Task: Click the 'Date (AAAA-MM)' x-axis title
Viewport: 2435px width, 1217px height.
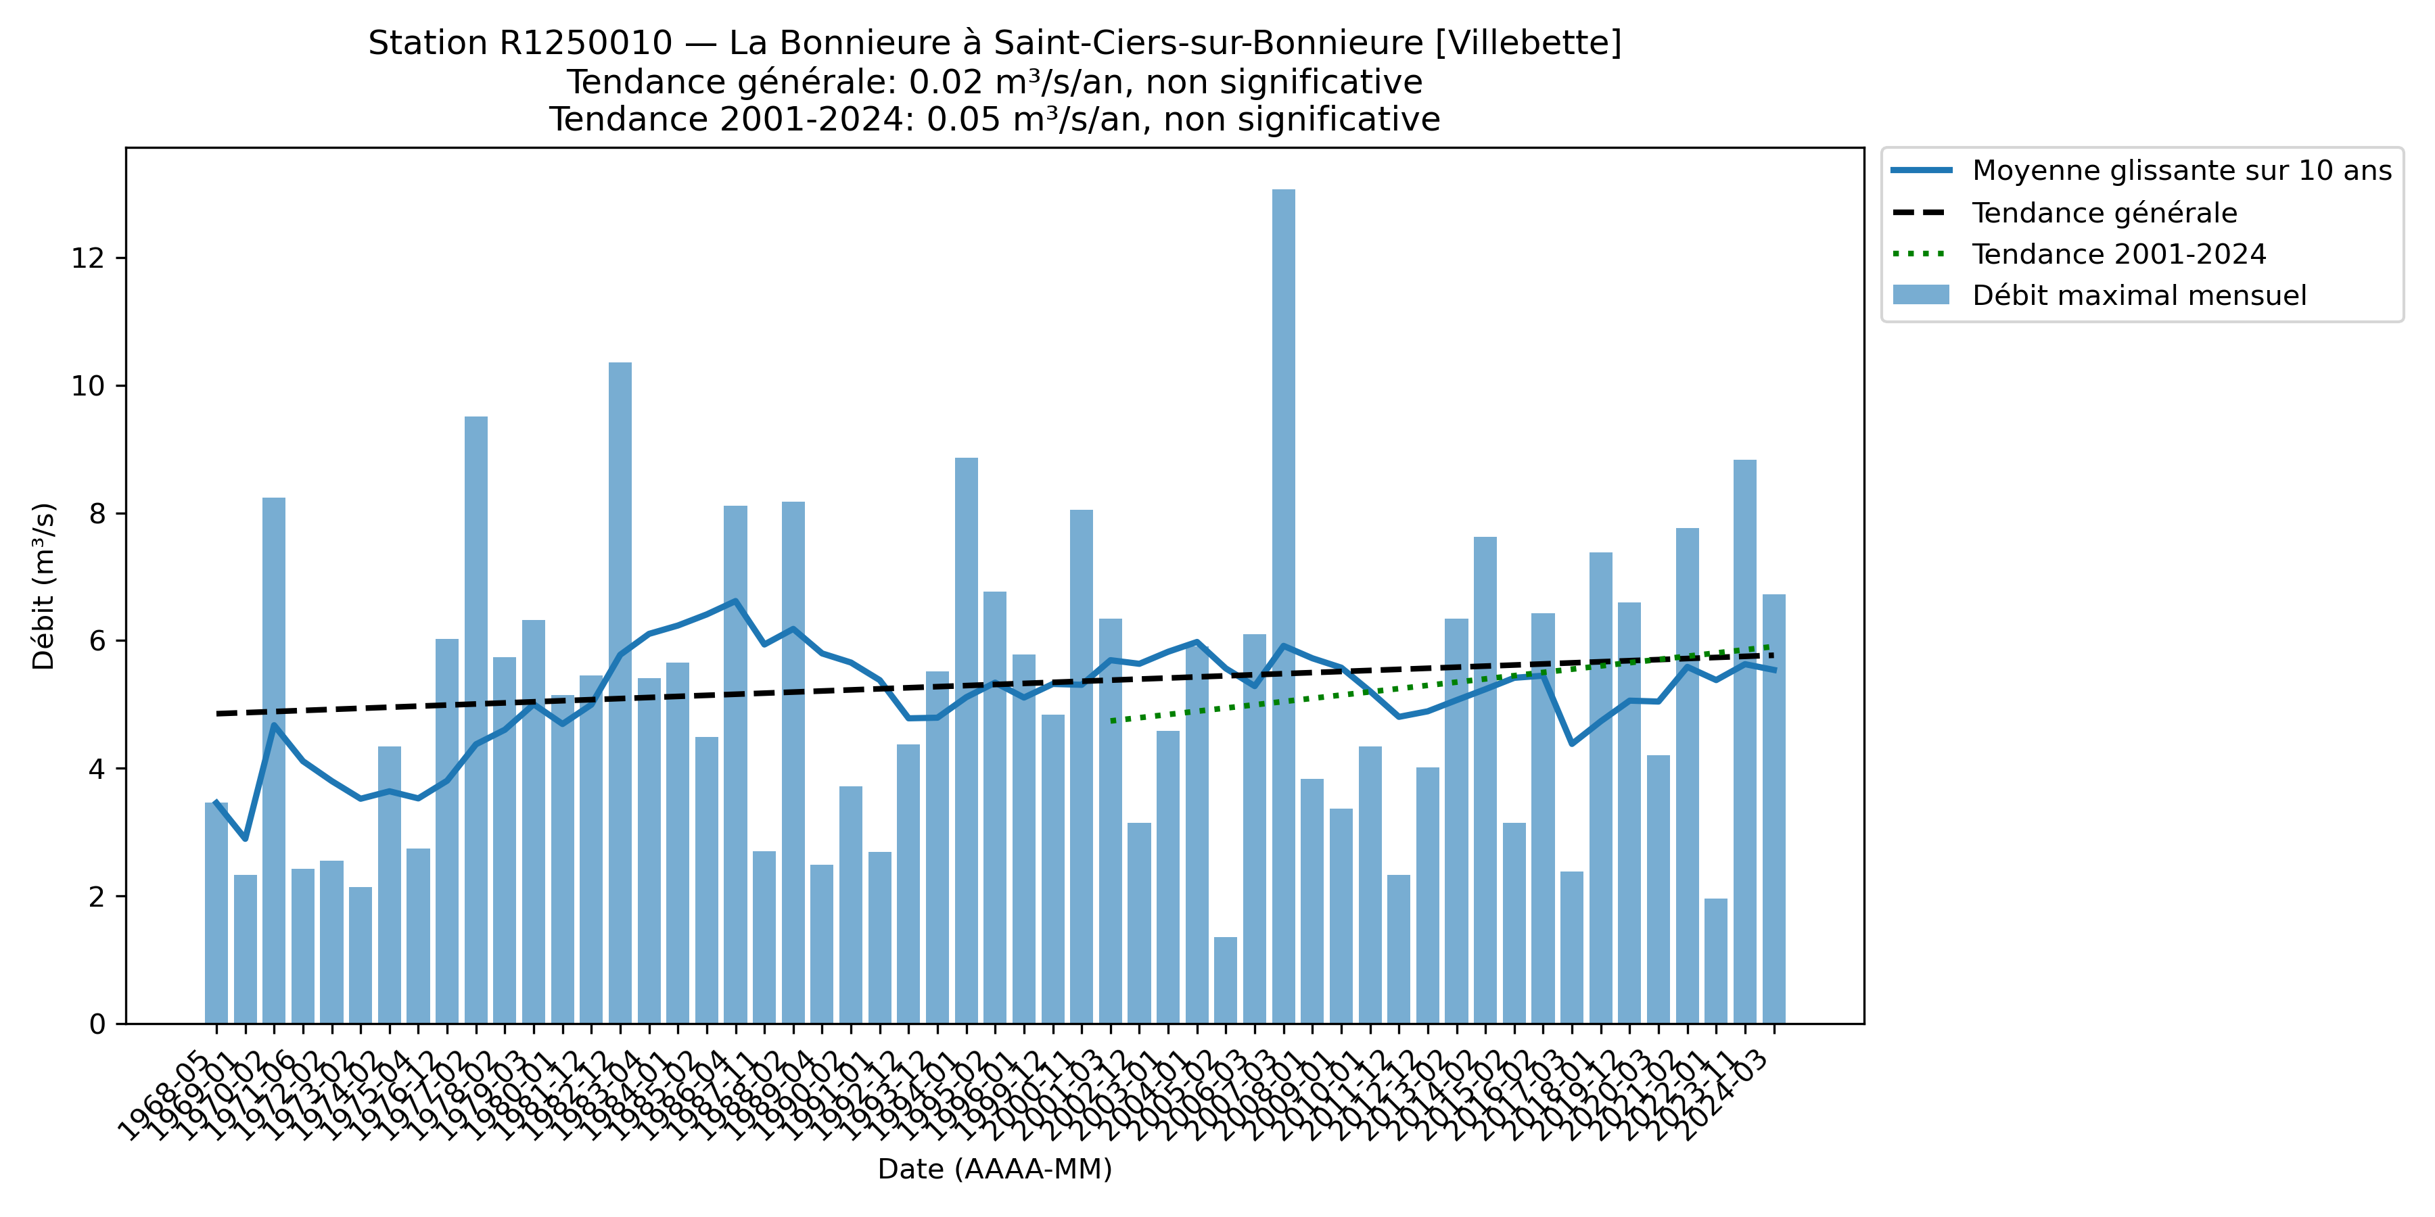Action: click(994, 1169)
